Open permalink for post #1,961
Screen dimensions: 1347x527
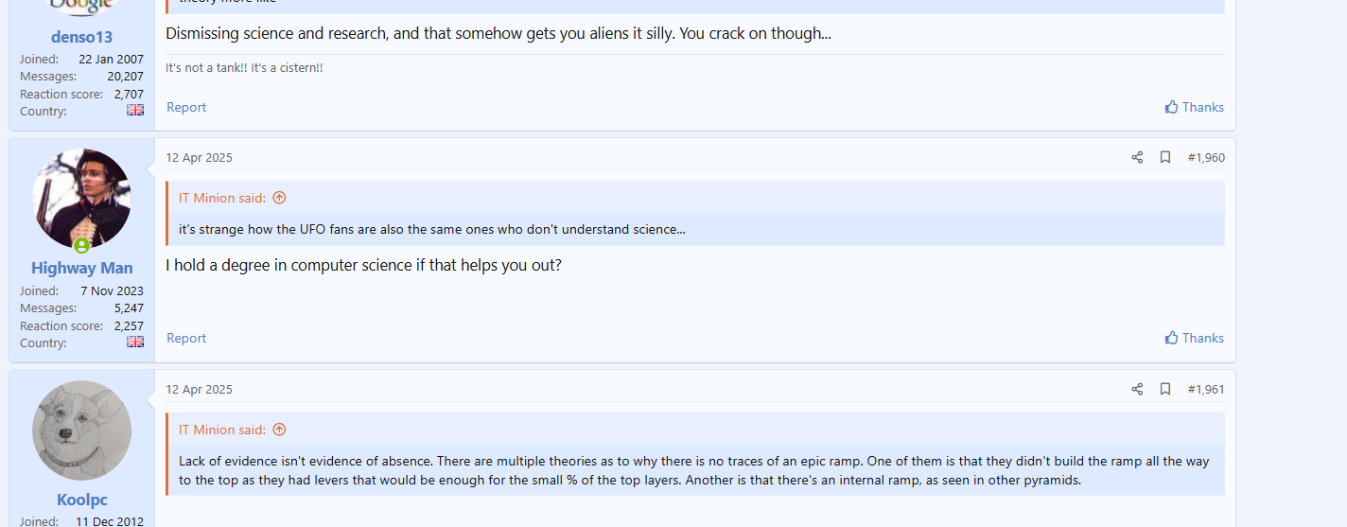pyautogui.click(x=1206, y=389)
